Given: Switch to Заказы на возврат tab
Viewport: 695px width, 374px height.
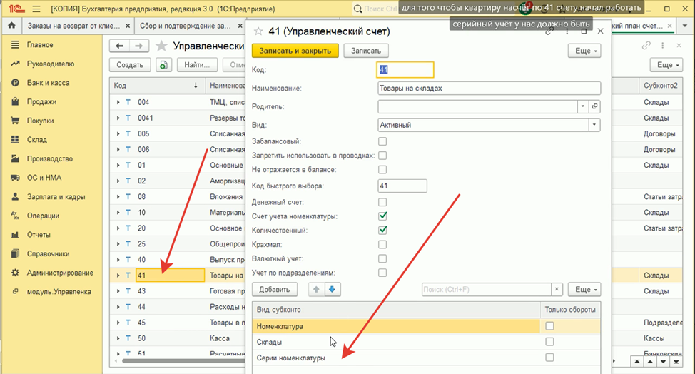Looking at the screenshot, I should (73, 26).
